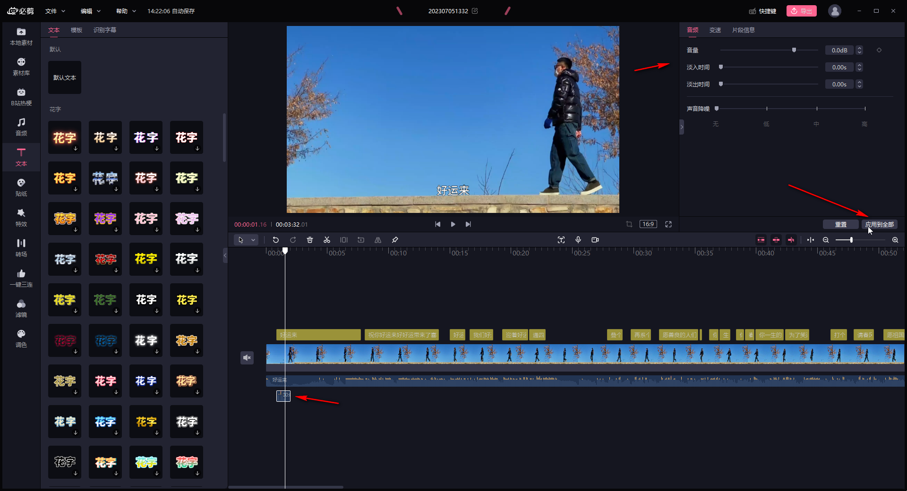Start voice recording with microphone icon
907x491 pixels.
pos(578,240)
